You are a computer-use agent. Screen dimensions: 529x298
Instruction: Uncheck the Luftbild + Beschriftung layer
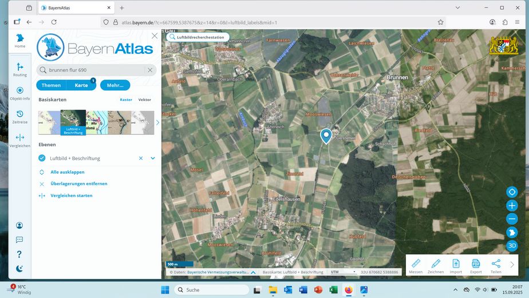tap(42, 158)
